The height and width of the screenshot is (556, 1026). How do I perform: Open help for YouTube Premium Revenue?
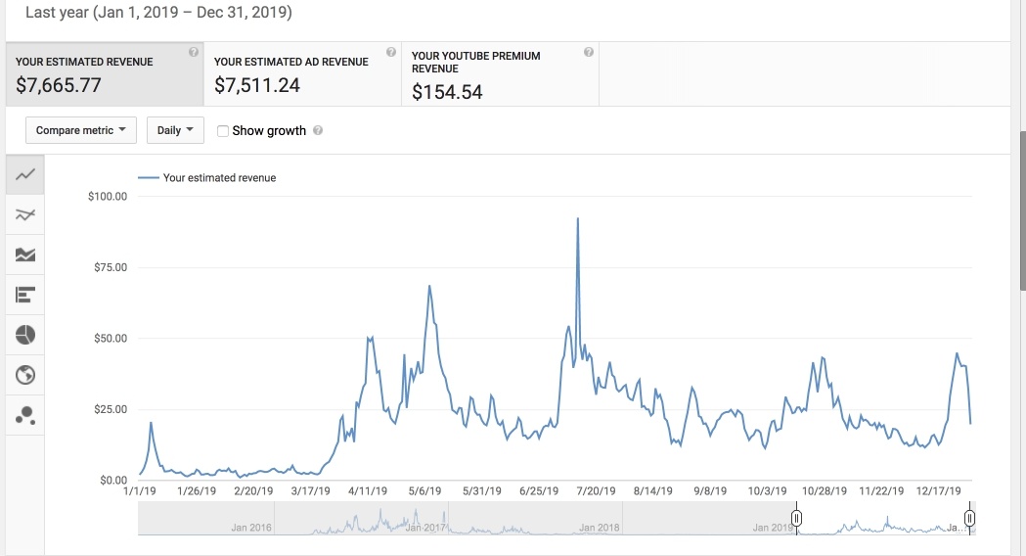[588, 53]
